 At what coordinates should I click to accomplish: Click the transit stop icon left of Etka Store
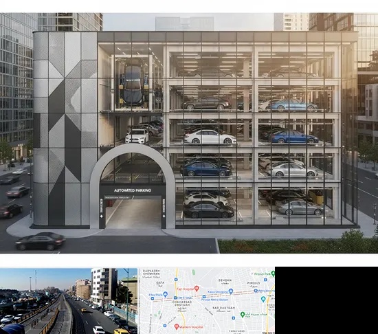click(x=153, y=298)
